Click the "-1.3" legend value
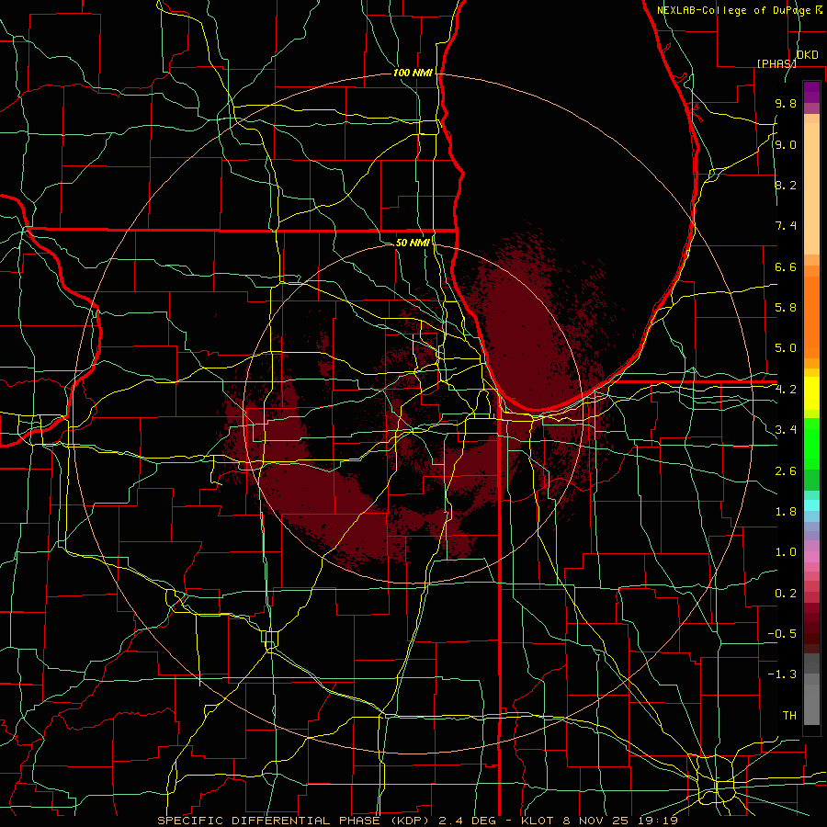This screenshot has height=827, width=827. point(782,674)
